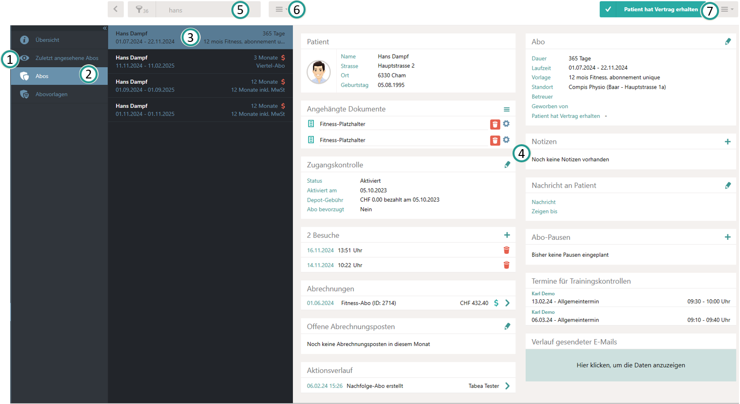Screen dimensions: 740x404
Task: Expand Fitness-Abo invoice with chevron
Action: tap(507, 303)
